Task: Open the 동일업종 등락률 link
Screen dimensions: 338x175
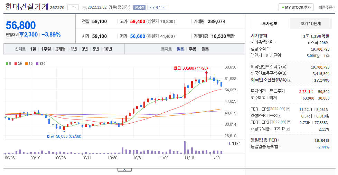Action: point(265,147)
